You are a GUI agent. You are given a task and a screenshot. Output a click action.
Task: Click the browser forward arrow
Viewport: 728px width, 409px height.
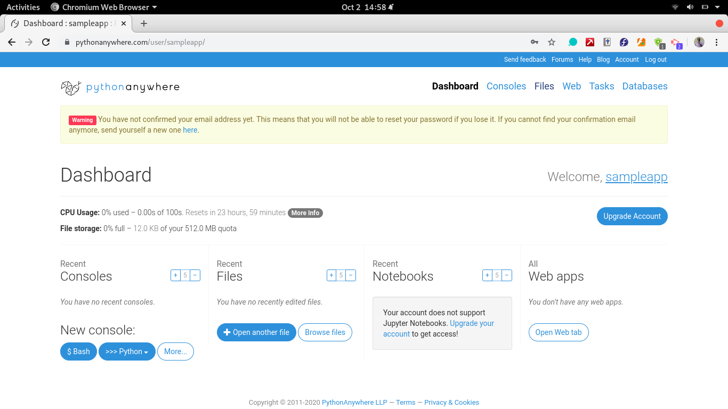tap(29, 42)
